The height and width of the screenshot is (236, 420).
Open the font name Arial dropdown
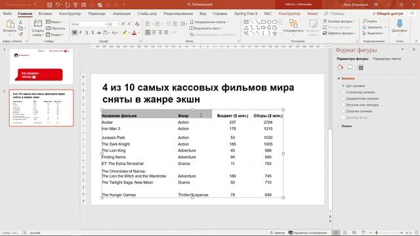pyautogui.click(x=106, y=24)
